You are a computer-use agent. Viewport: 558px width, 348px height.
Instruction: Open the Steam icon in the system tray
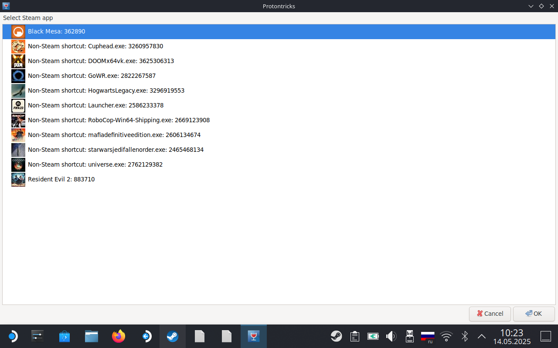point(336,336)
